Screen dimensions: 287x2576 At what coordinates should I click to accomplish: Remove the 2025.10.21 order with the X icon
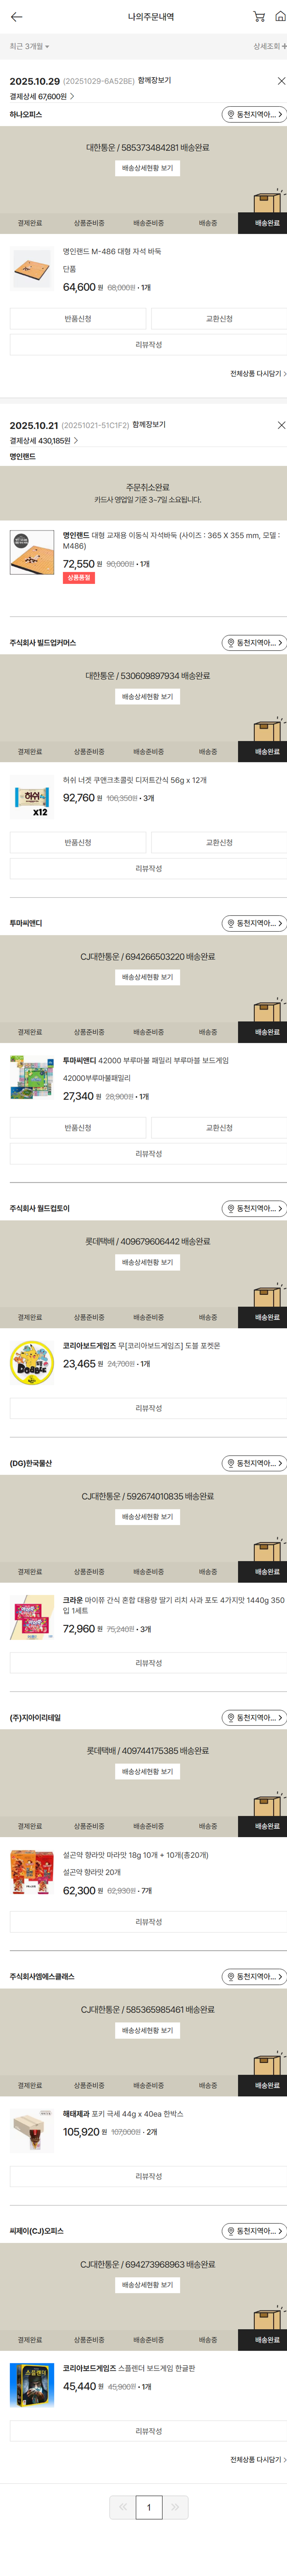pos(281,425)
